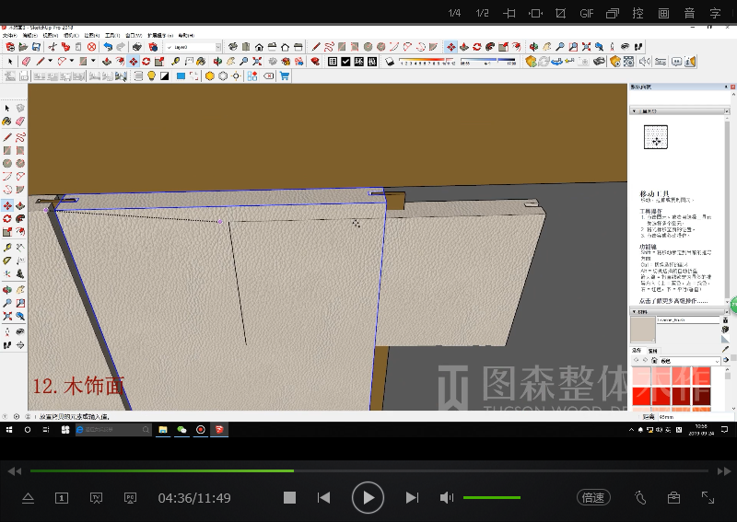Screen dimensions: 737x522
Task: Click the Save disk icon
Action: [37, 47]
